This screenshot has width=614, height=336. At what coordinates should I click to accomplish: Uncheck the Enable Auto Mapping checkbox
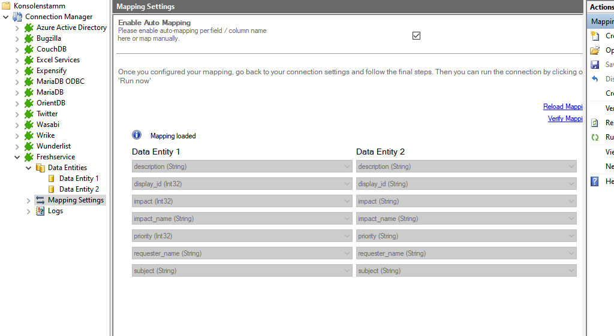[417, 35]
